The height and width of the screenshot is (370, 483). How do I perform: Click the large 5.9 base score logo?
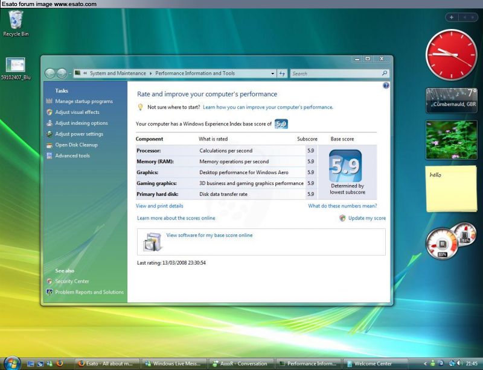[x=345, y=166]
